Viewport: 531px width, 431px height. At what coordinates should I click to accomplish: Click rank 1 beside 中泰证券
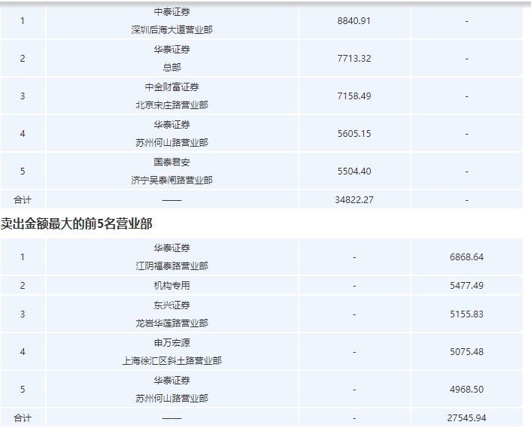23,21
